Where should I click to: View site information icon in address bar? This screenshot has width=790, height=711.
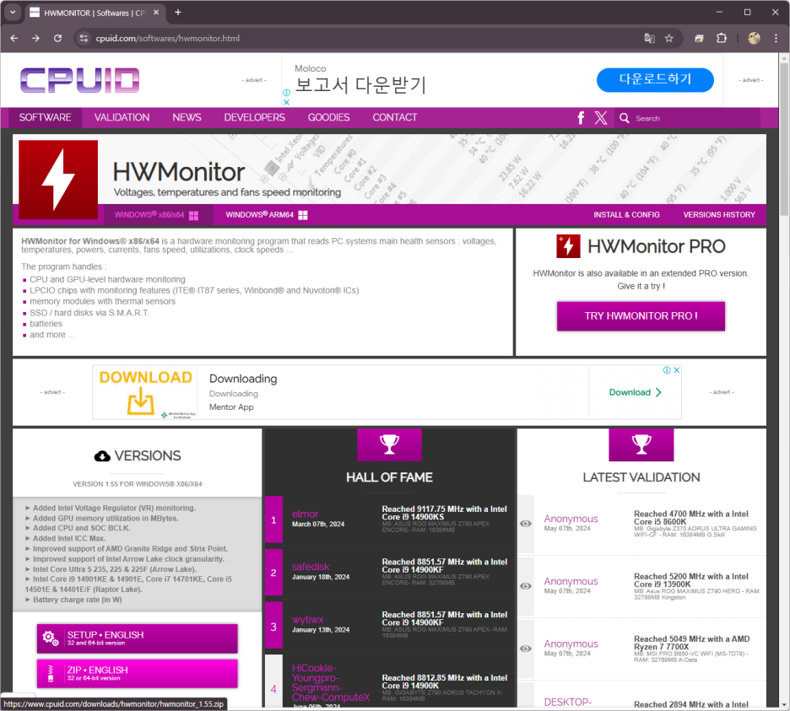84,38
